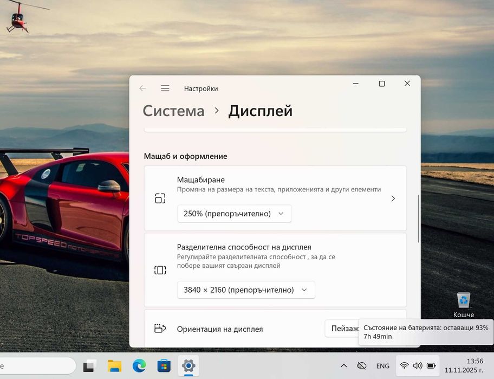This screenshot has height=379, width=494.
Task: Click the Система breadcrumb link
Action: tap(173, 111)
